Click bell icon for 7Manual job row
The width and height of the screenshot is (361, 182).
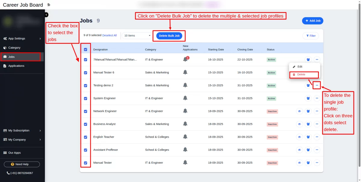[x=185, y=60]
